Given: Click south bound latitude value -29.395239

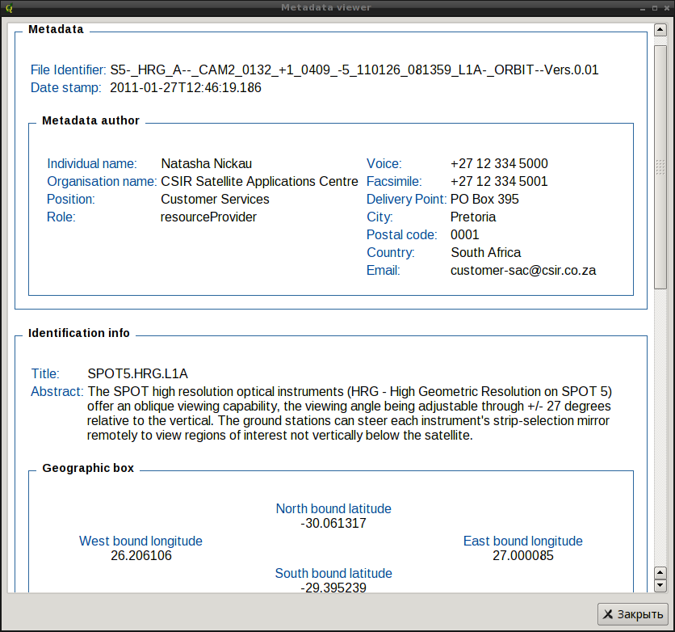Looking at the screenshot, I should pyautogui.click(x=333, y=588).
